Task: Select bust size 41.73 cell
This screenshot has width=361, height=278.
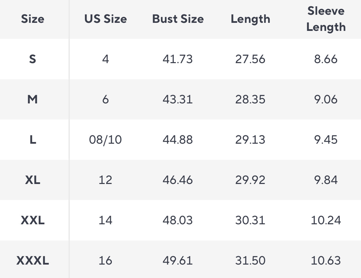Action: click(178, 59)
